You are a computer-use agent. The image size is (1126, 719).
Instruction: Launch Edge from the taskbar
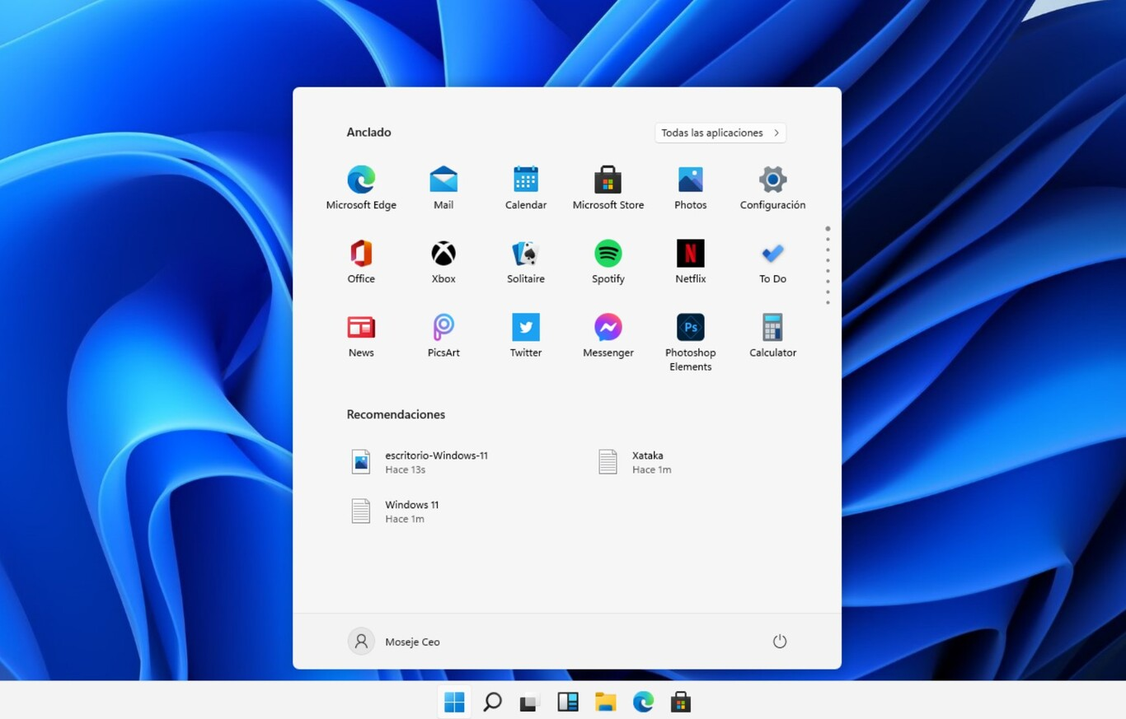tap(643, 702)
